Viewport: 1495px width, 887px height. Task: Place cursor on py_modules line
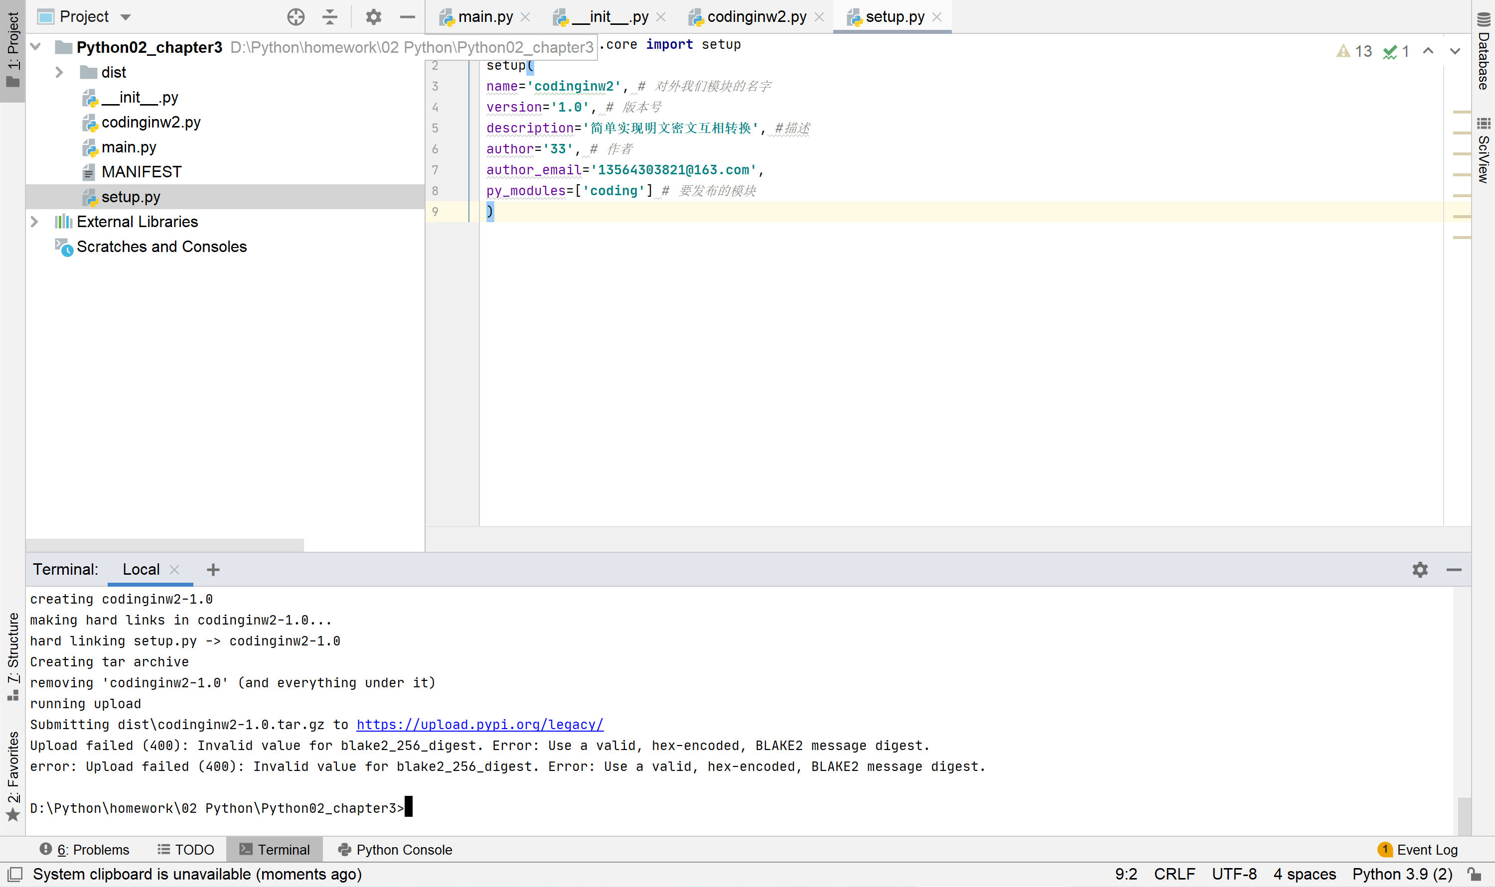click(621, 191)
